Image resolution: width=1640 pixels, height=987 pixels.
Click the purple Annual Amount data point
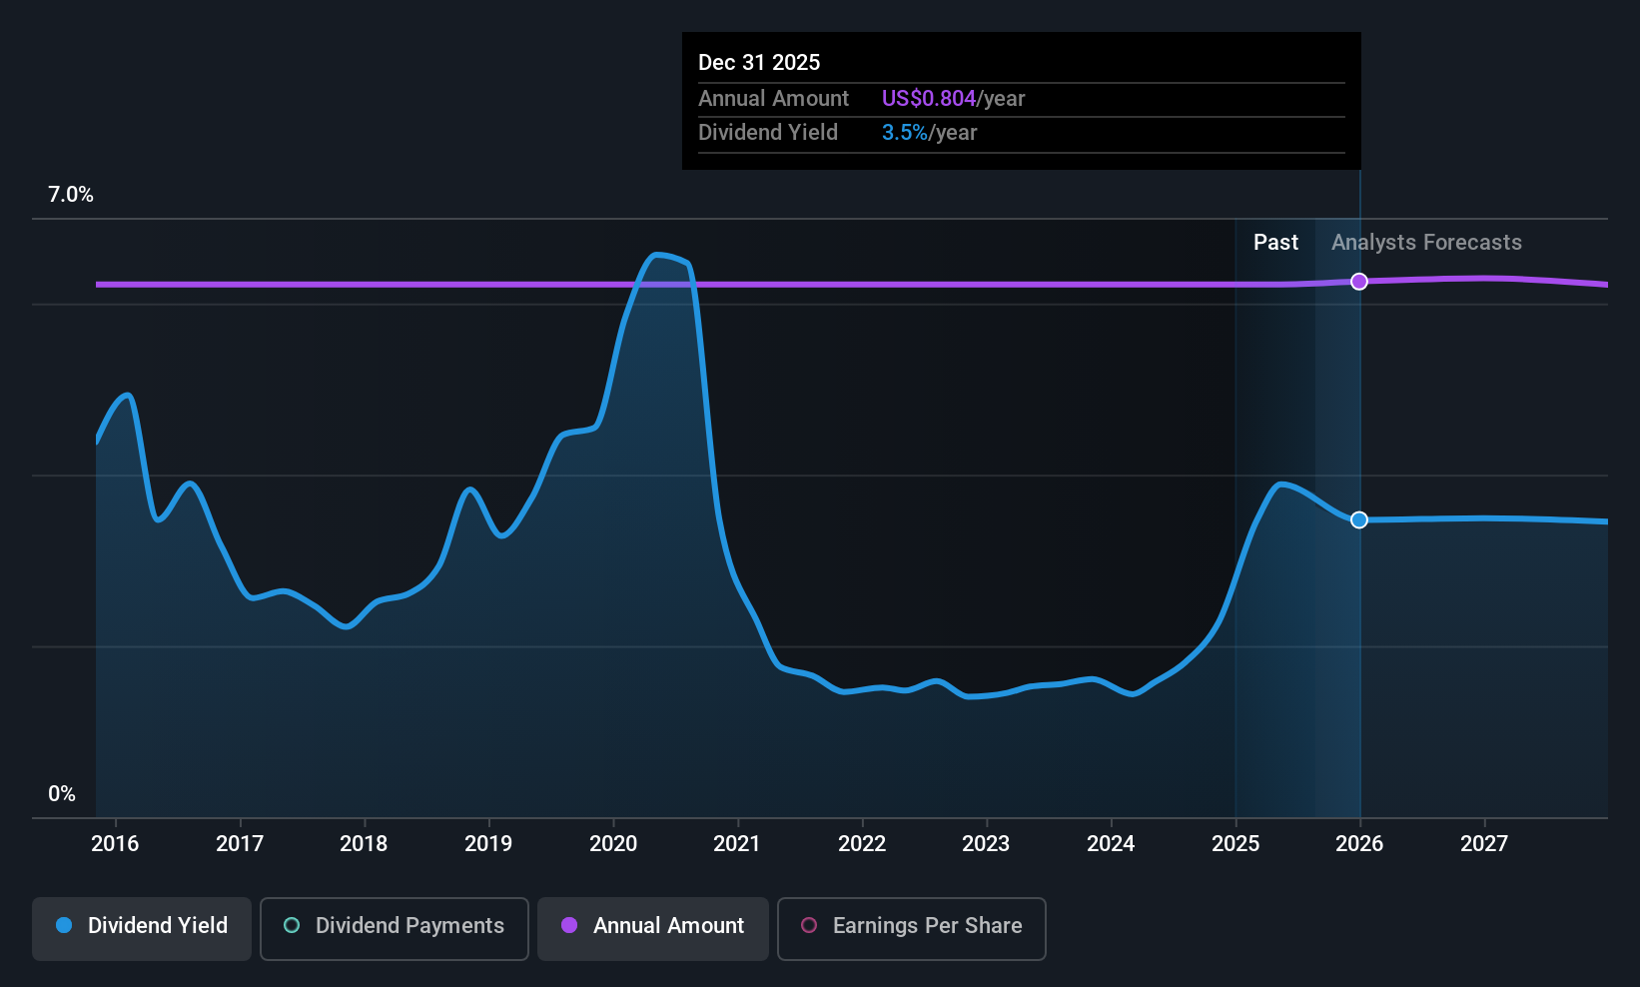coord(1359,282)
